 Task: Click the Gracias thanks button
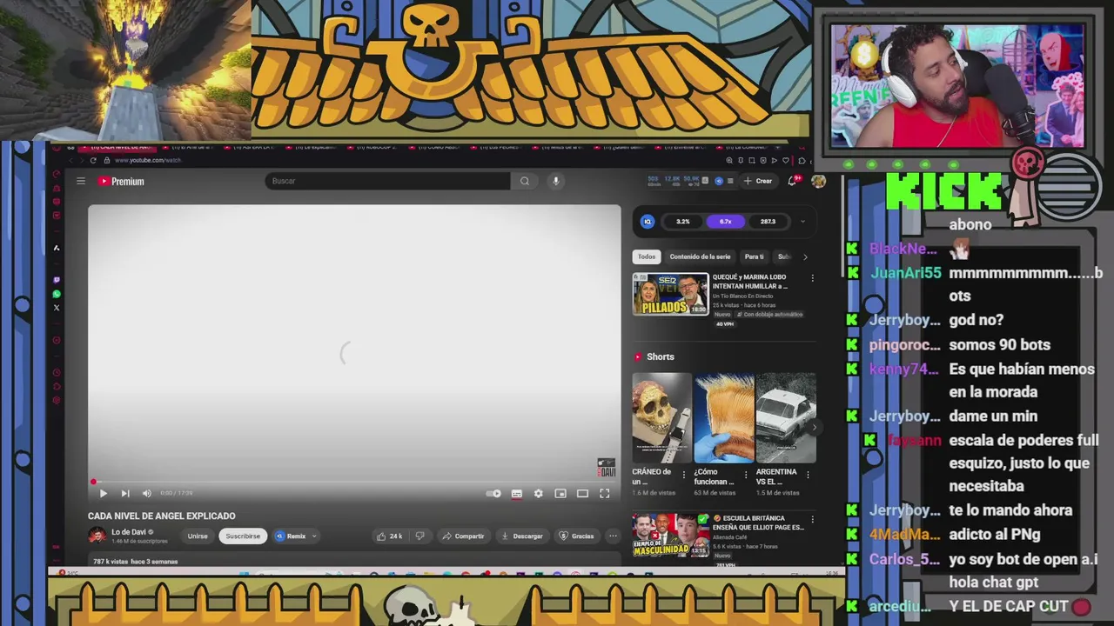577,536
